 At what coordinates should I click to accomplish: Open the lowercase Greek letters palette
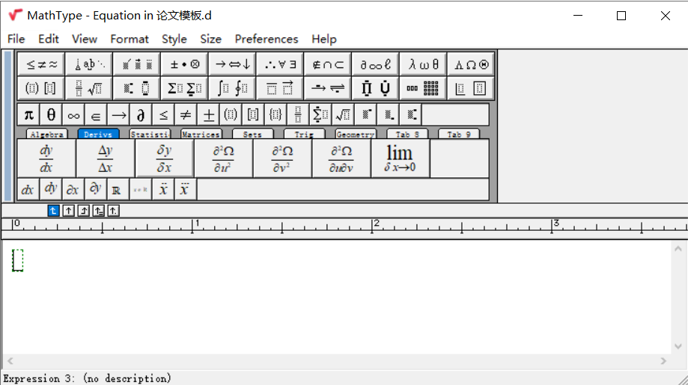(x=424, y=64)
